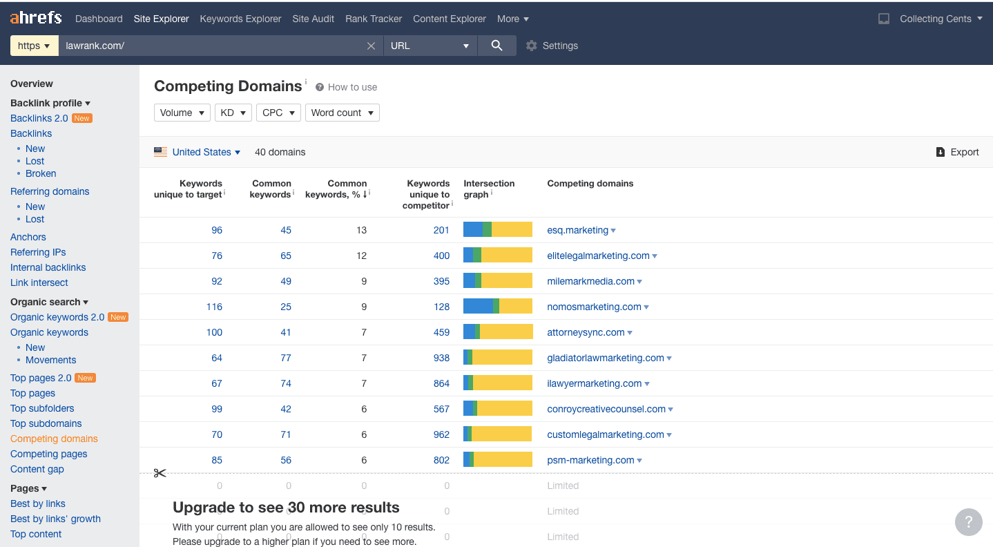Change the United States country selector
The height and width of the screenshot is (547, 993).
click(206, 152)
